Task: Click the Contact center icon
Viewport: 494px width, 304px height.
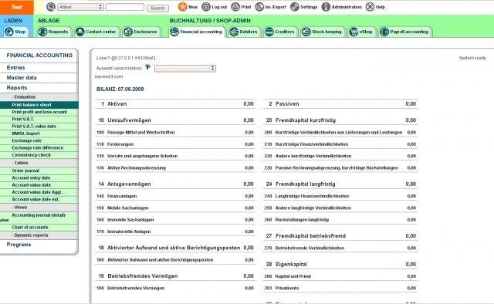Action: pos(80,32)
